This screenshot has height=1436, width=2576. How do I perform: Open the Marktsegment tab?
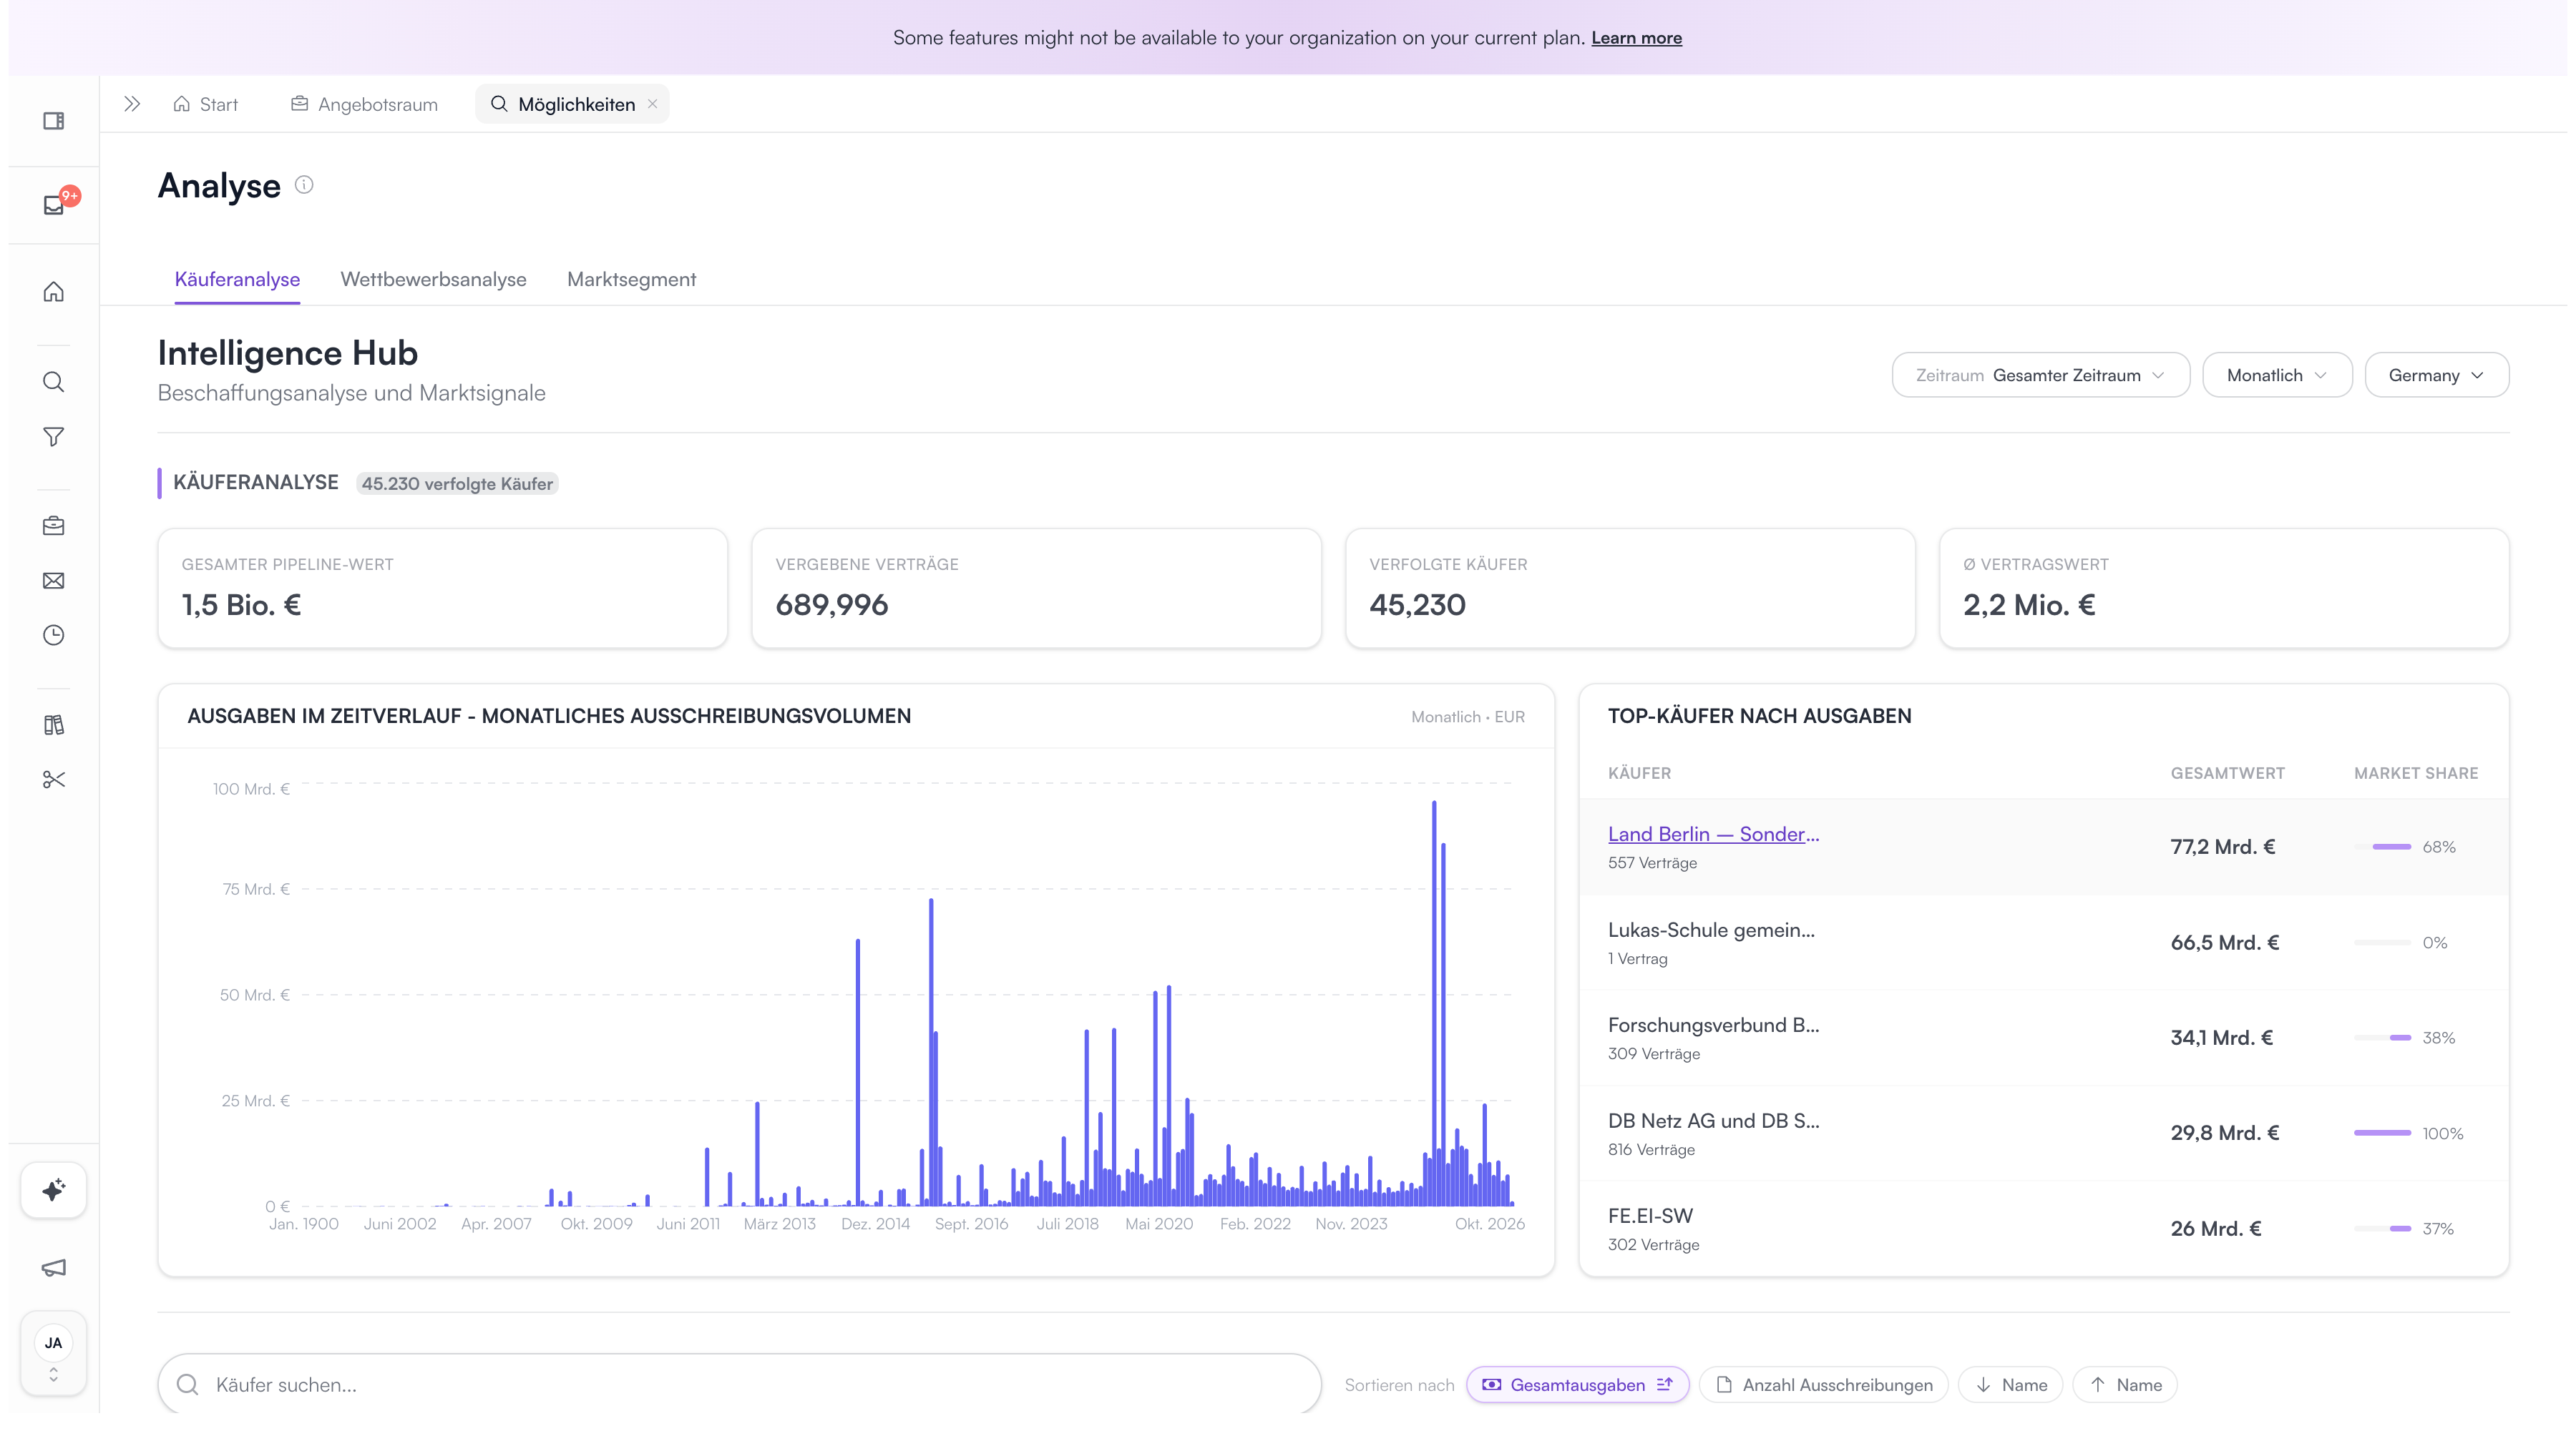pyautogui.click(x=631, y=280)
